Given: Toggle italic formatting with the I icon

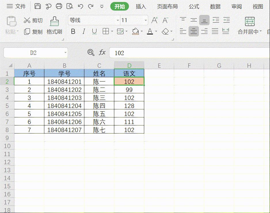Looking at the screenshot, I should tap(83, 32).
